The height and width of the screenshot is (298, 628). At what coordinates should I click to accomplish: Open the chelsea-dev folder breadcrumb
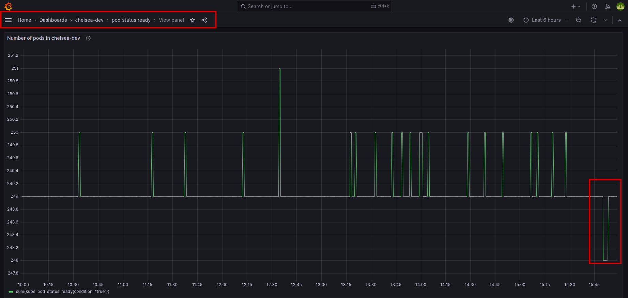coord(89,20)
